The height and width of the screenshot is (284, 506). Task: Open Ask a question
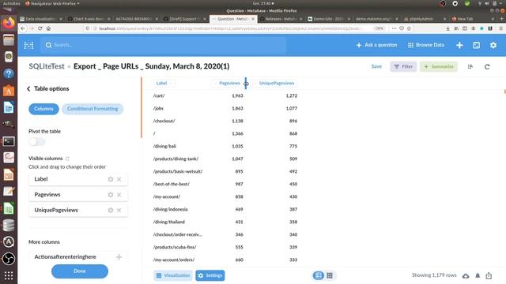tap(376, 45)
